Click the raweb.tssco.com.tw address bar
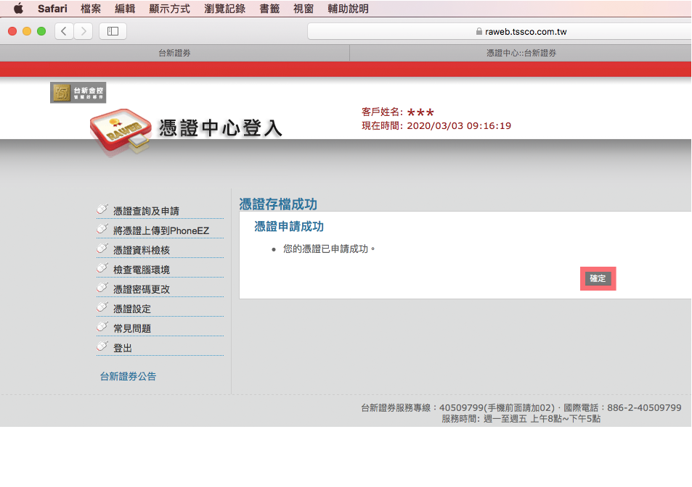The width and height of the screenshot is (692, 487). click(x=500, y=32)
